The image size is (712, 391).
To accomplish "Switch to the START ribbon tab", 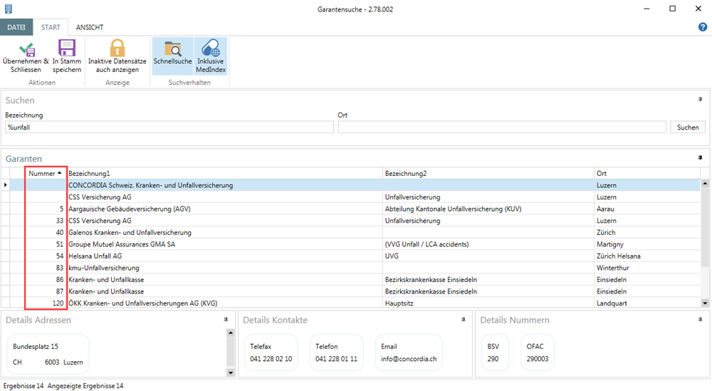I will [x=51, y=27].
